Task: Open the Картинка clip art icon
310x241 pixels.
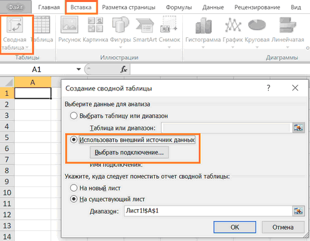Action: 95,25
